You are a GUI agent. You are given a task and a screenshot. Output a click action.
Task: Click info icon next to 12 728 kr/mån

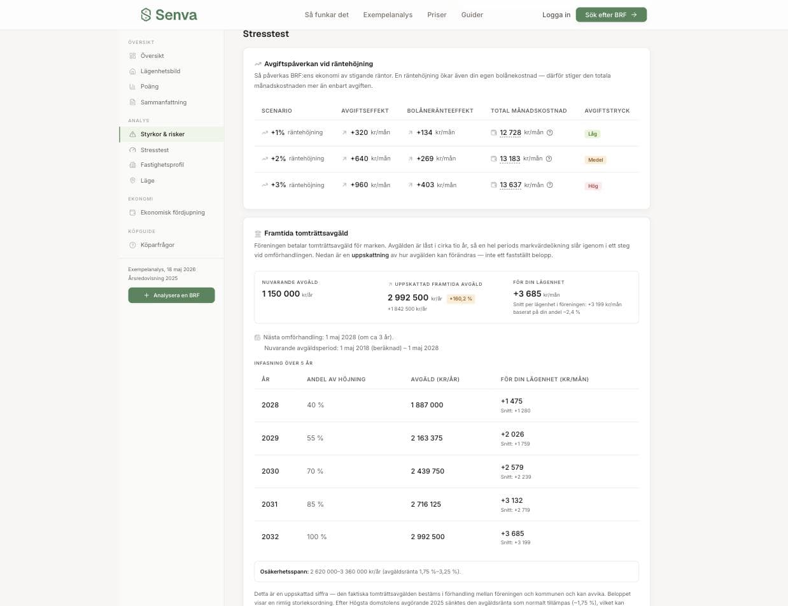point(550,132)
